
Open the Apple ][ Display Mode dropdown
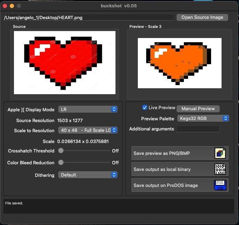pos(88,109)
